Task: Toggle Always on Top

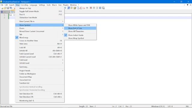Action: [40, 8]
